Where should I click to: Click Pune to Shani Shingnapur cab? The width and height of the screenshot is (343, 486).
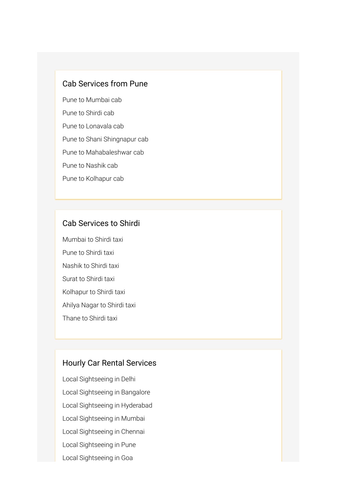[x=105, y=139]
